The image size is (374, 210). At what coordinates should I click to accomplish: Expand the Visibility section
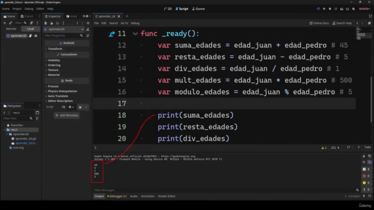pyautogui.click(x=54, y=60)
